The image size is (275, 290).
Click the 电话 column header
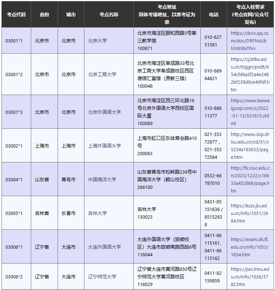pos(214,14)
